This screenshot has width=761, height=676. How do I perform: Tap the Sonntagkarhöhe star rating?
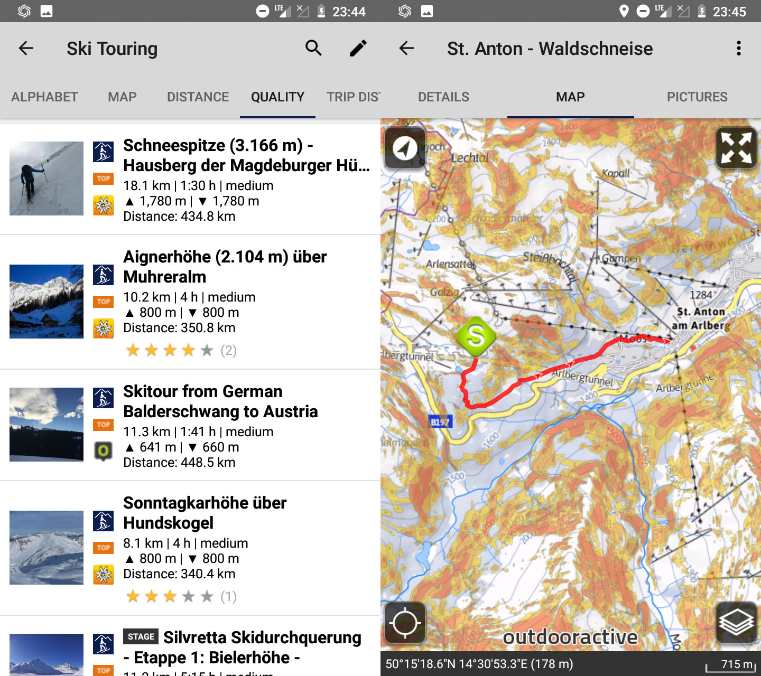(x=170, y=597)
